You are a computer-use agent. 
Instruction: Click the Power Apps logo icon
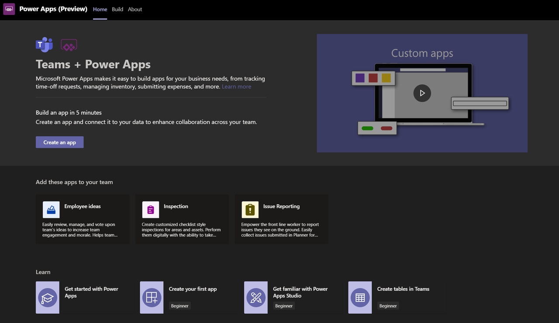(9, 9)
